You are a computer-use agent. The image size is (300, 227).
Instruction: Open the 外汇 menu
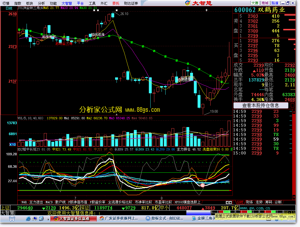104,3
